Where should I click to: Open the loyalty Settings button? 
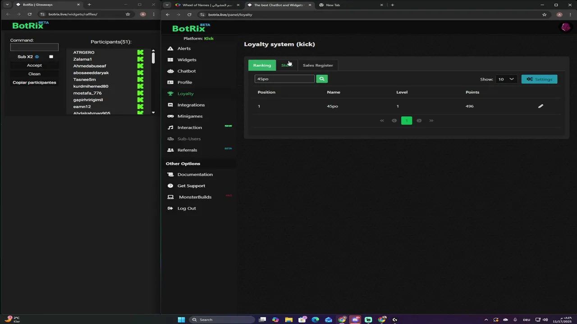[x=539, y=79]
